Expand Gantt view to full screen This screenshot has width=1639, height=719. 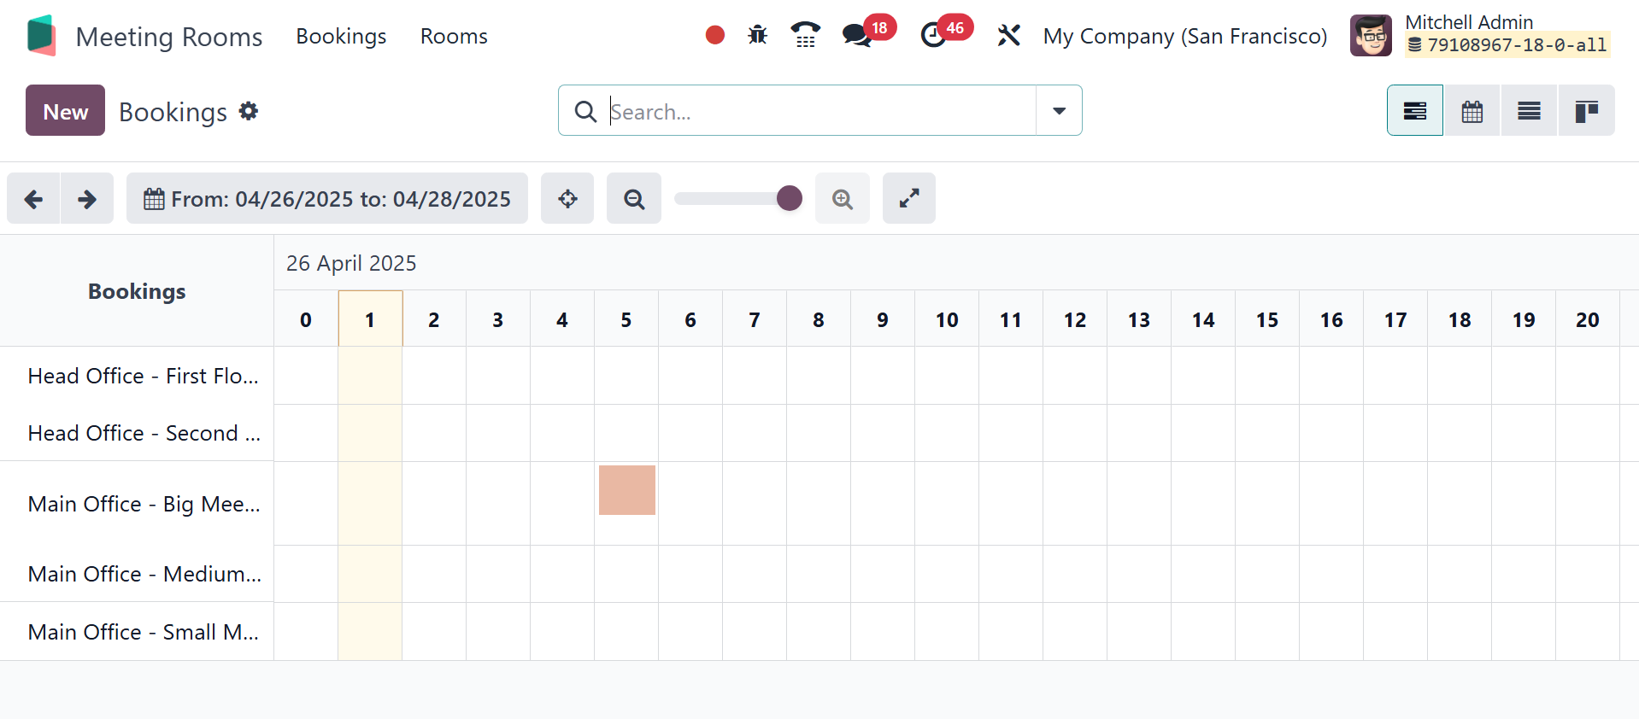908,199
